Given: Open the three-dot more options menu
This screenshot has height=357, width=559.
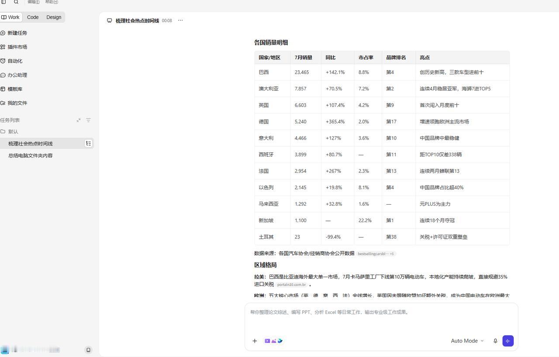Looking at the screenshot, I should coord(180,21).
